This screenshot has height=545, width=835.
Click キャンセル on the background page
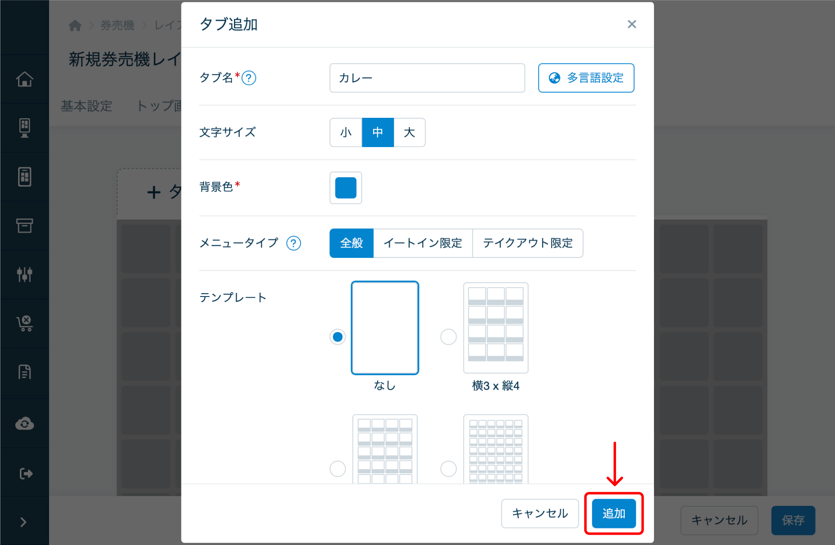click(x=719, y=520)
